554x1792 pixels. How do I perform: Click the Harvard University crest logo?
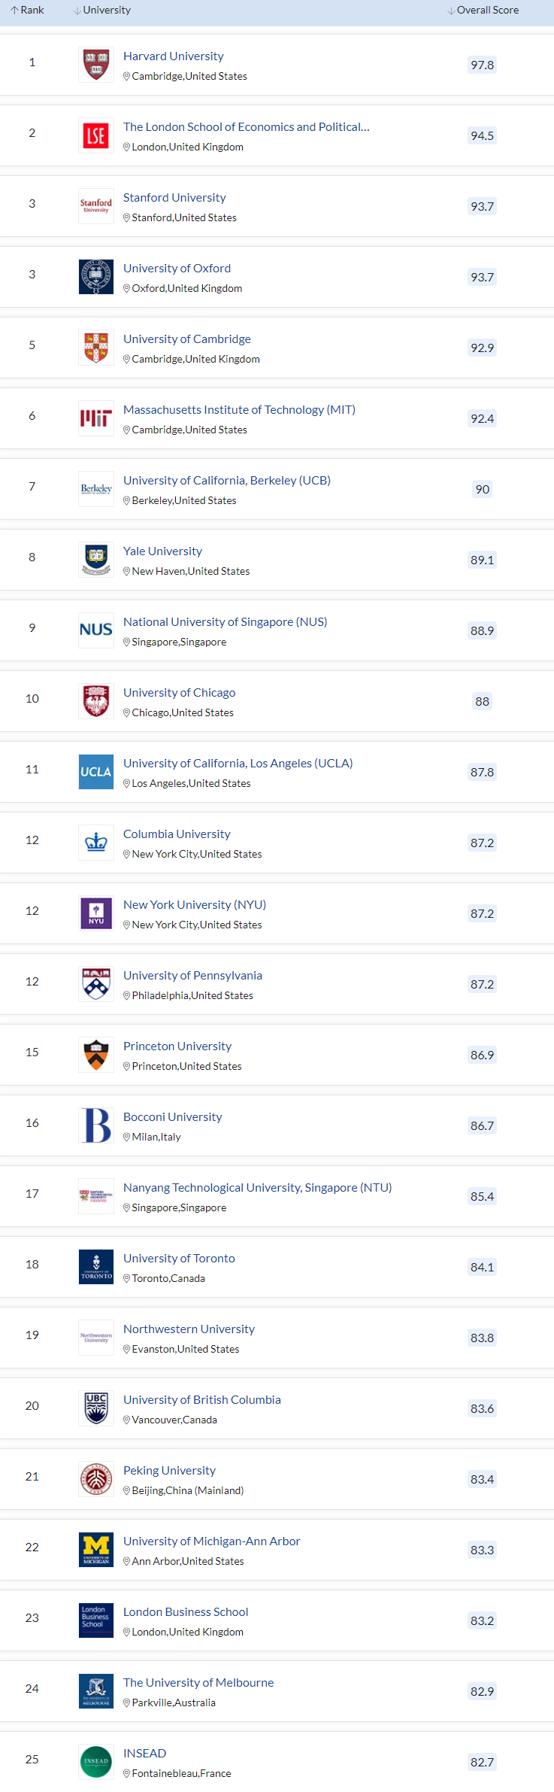click(96, 65)
